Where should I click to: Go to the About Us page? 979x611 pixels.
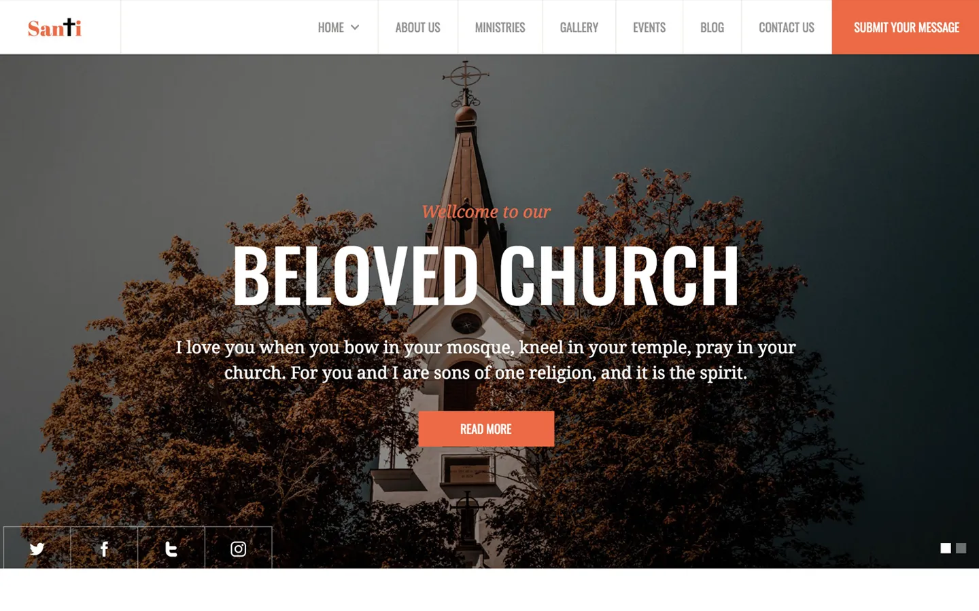417,27
